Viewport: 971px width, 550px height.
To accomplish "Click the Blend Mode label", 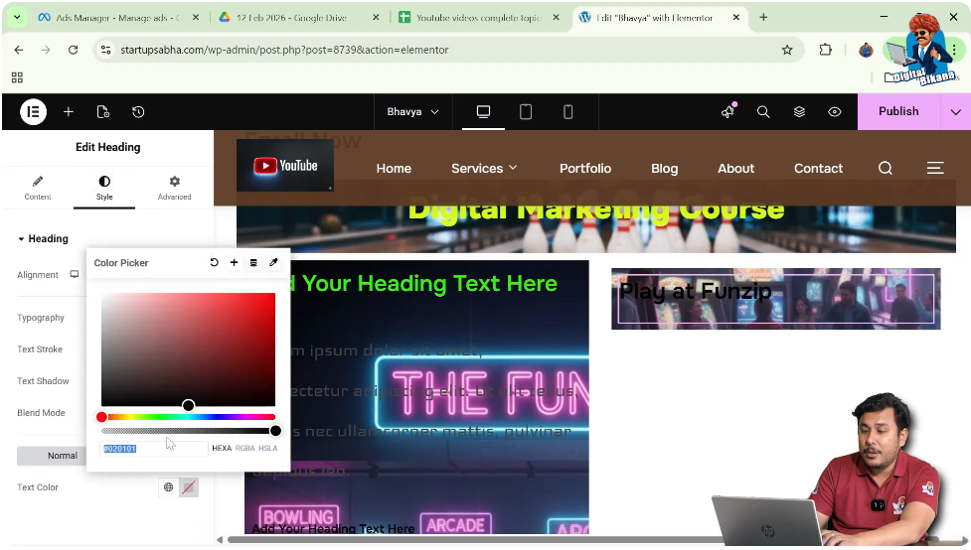I will point(41,413).
